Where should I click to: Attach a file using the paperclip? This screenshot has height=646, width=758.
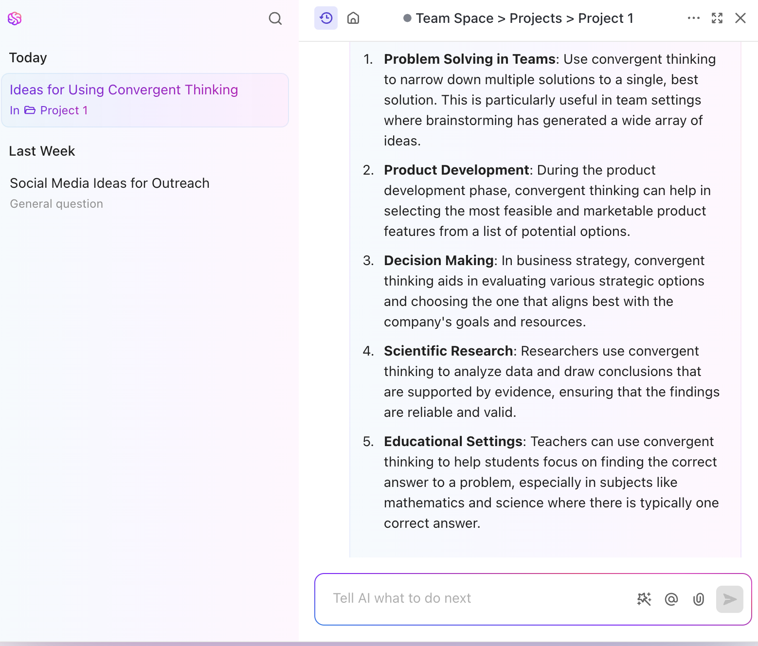698,599
